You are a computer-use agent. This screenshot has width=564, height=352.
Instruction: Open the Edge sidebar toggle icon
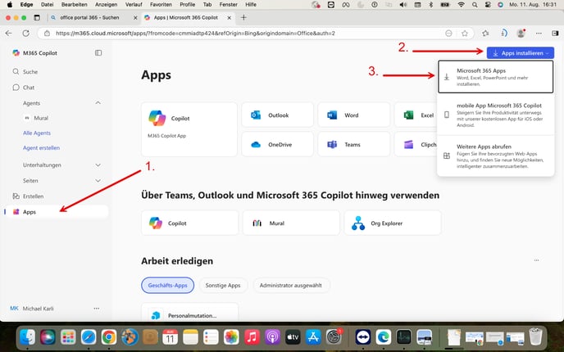[555, 34]
